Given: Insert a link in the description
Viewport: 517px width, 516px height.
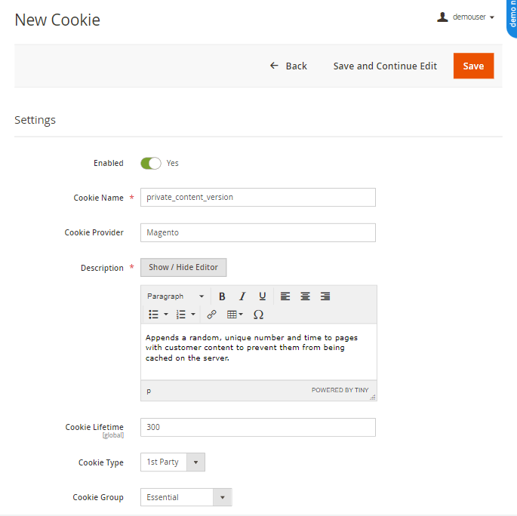Looking at the screenshot, I should (x=211, y=315).
